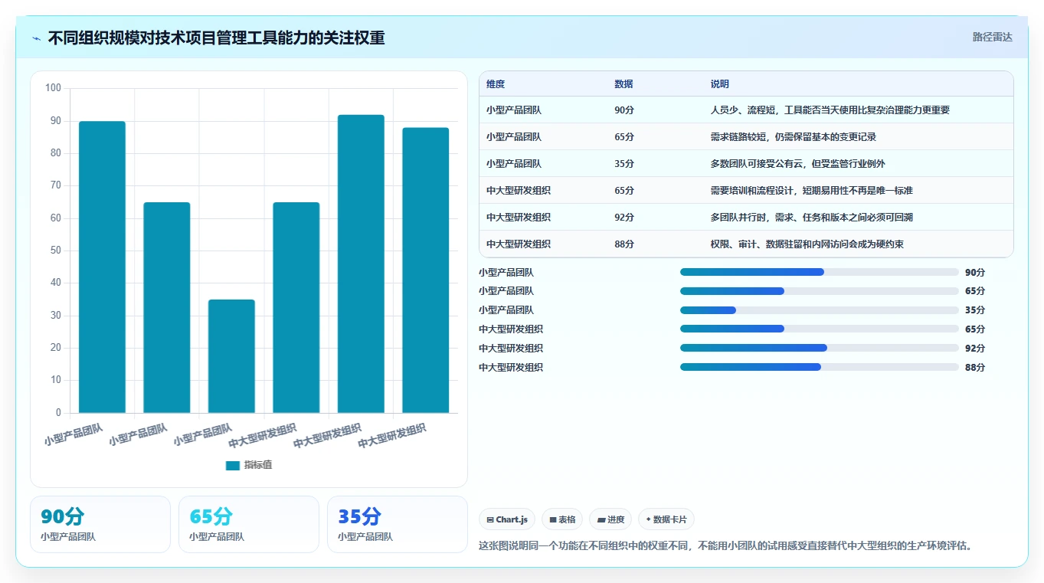1044x583 pixels.
Task: Click the 指标值 legend text
Action: coord(258,465)
